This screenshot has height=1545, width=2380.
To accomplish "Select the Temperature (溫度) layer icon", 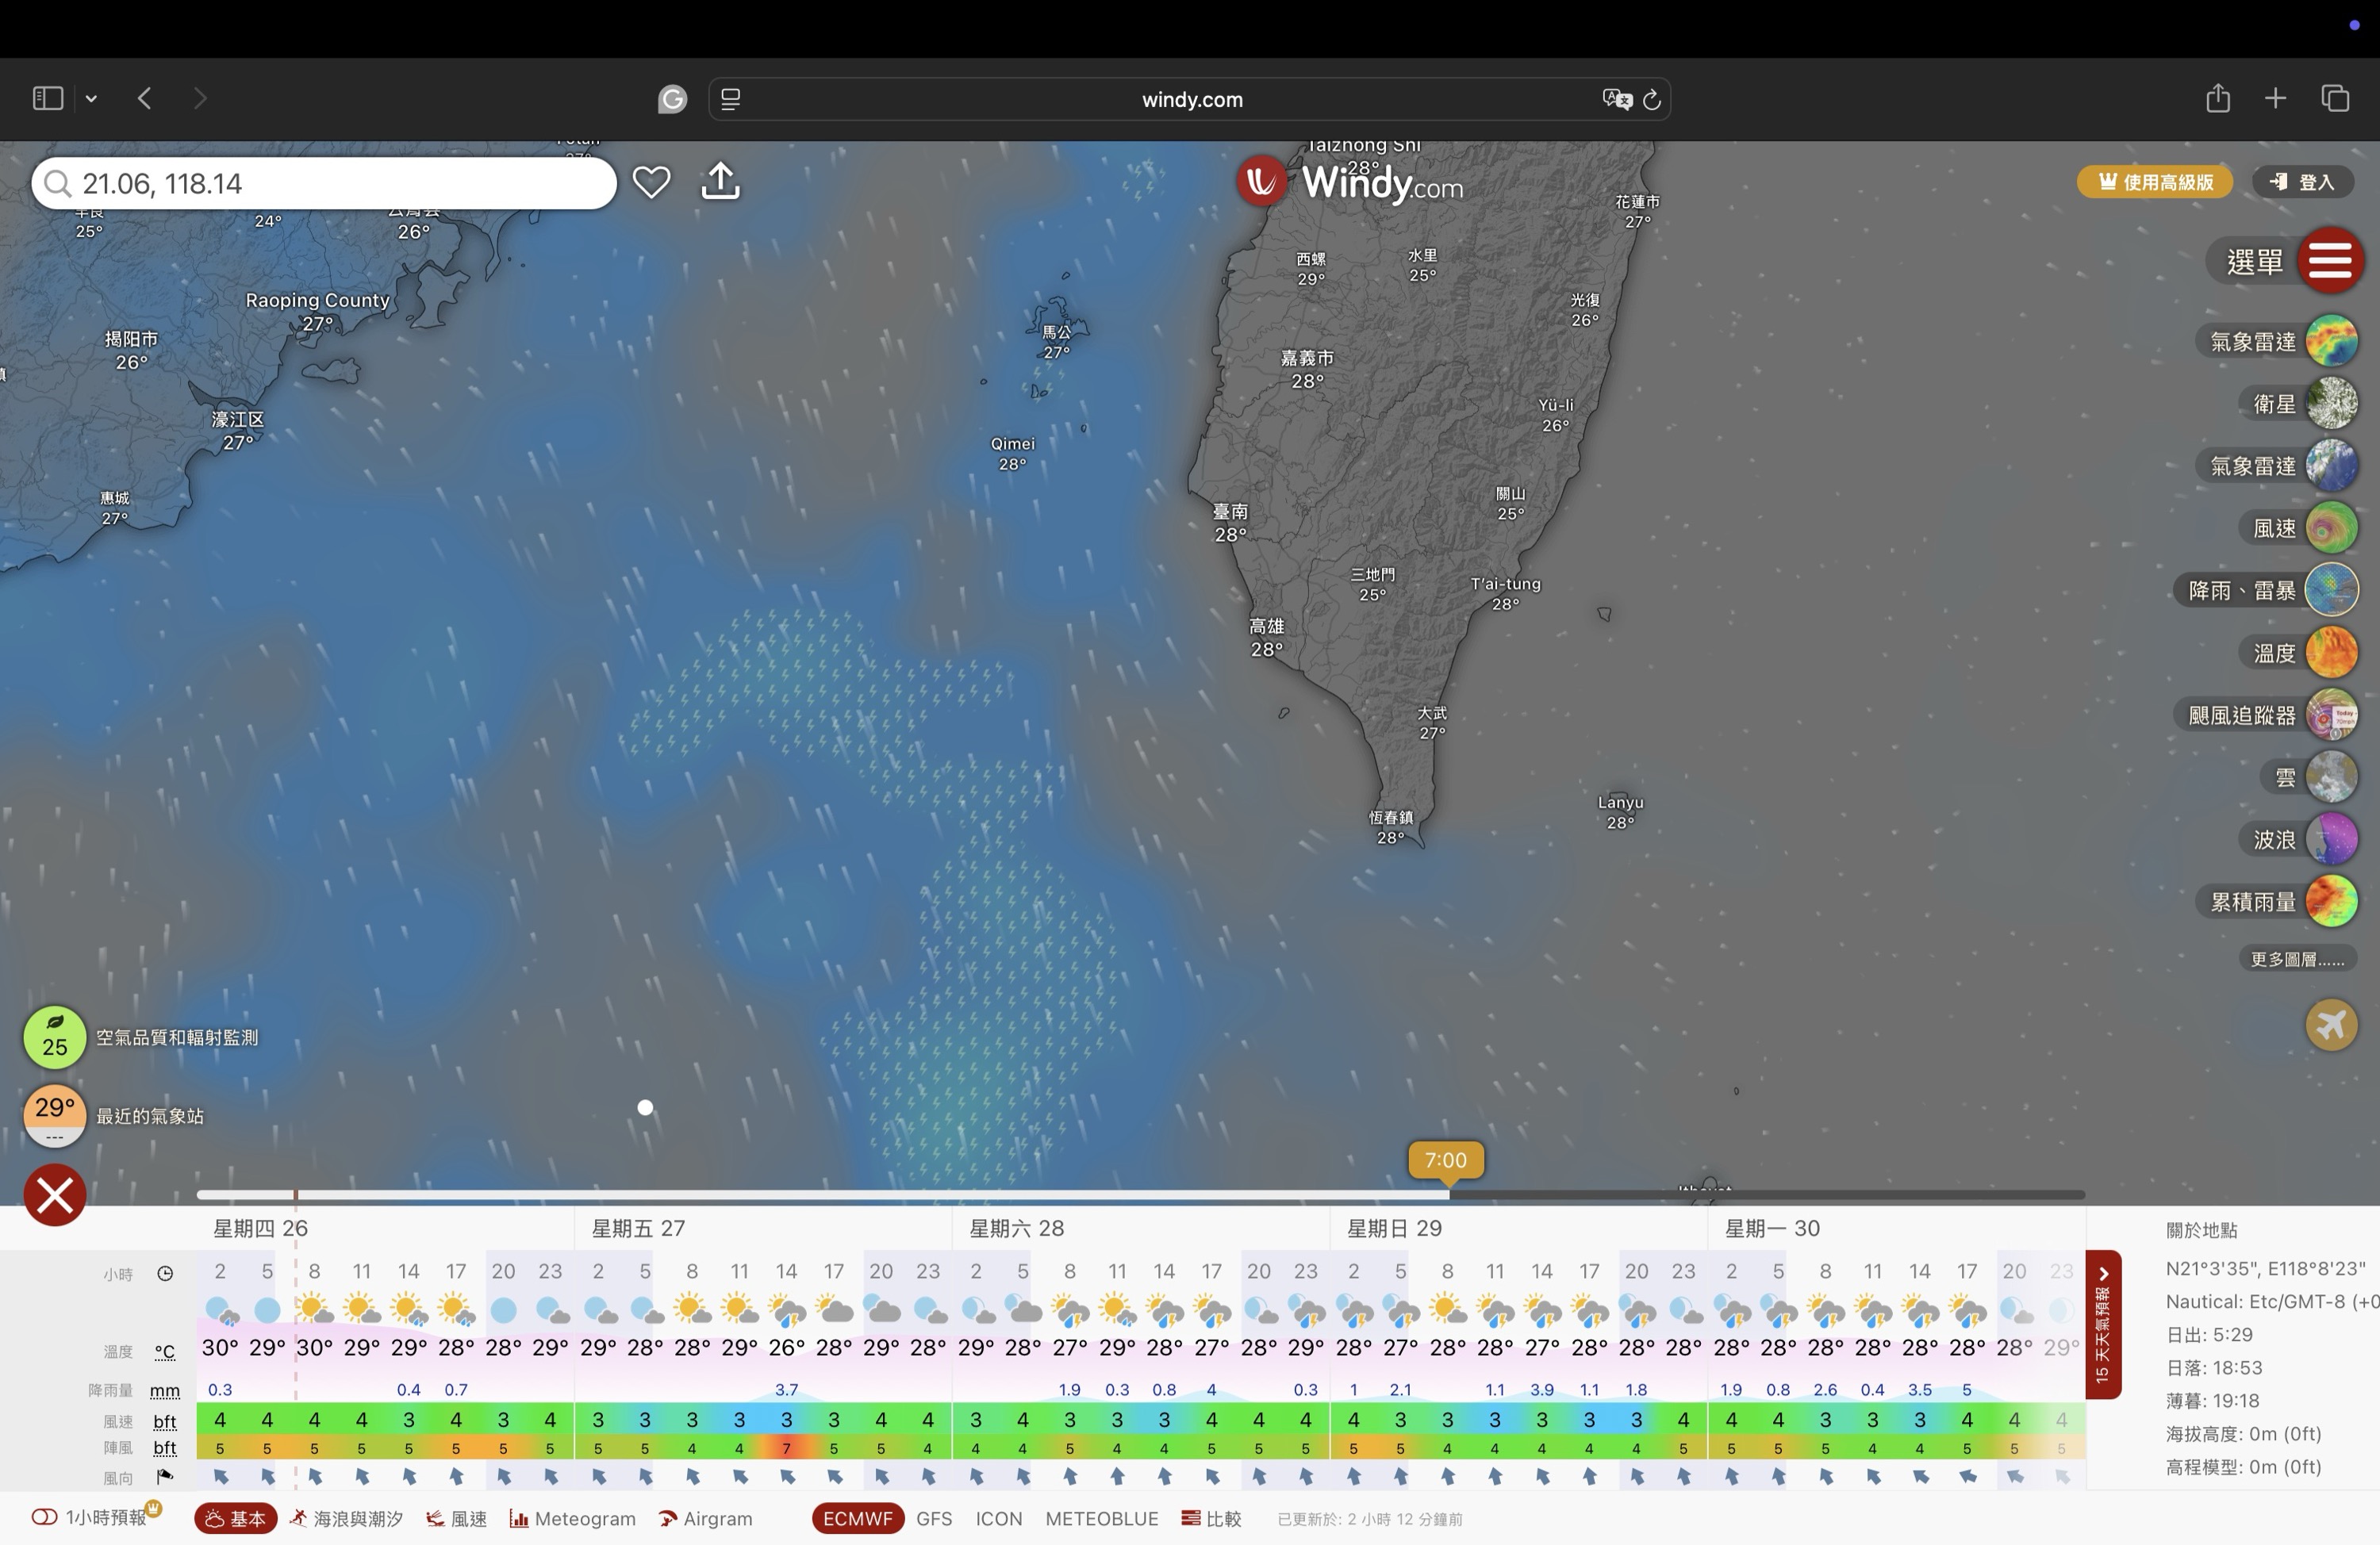I will point(2331,653).
